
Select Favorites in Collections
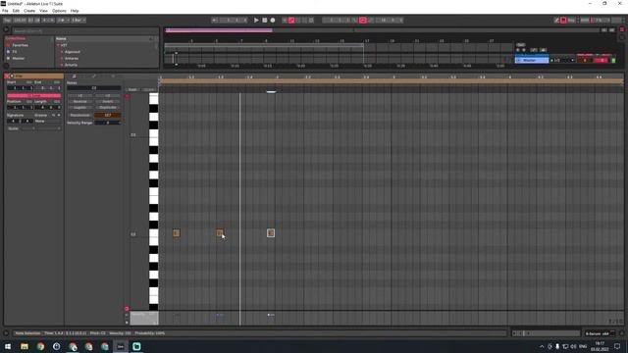click(x=20, y=45)
